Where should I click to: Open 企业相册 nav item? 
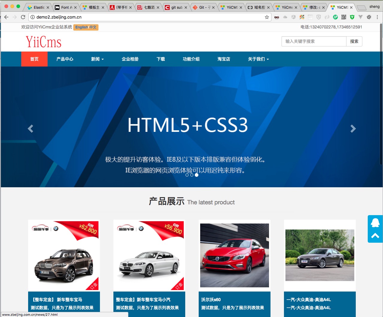[130, 59]
